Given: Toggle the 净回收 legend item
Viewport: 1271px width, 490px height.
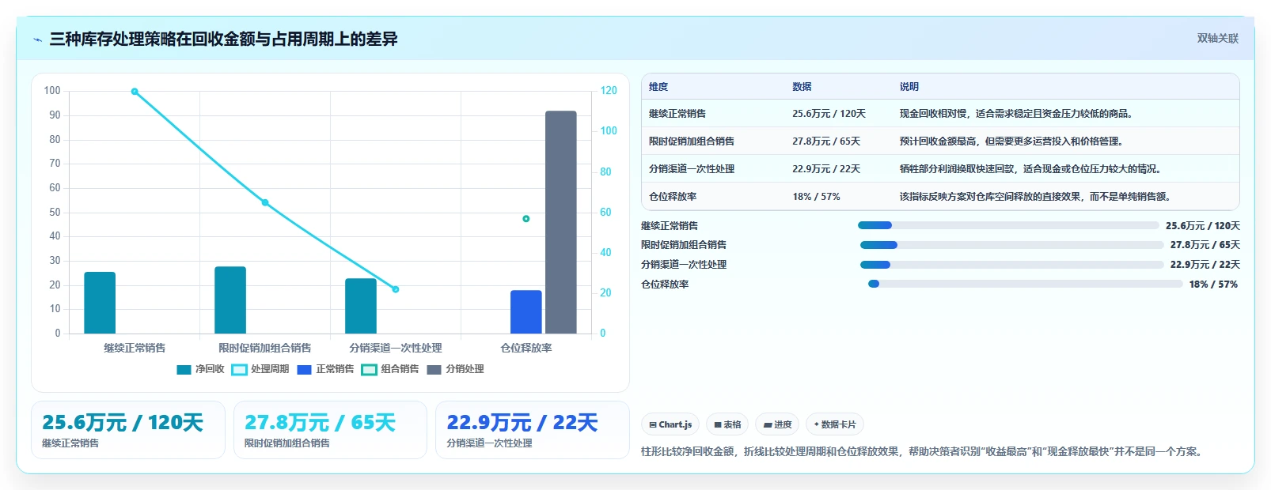Looking at the screenshot, I should [x=201, y=369].
